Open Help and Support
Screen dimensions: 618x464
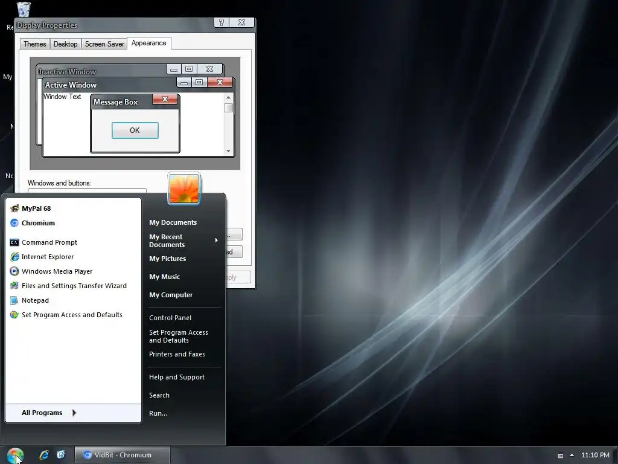[177, 377]
